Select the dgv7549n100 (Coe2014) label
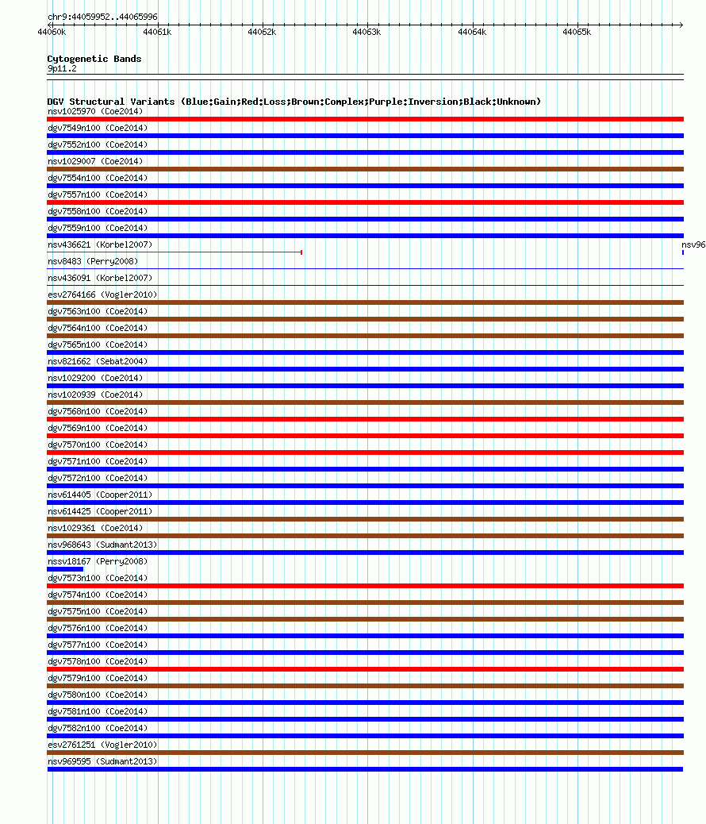The width and height of the screenshot is (706, 824). tap(98, 129)
